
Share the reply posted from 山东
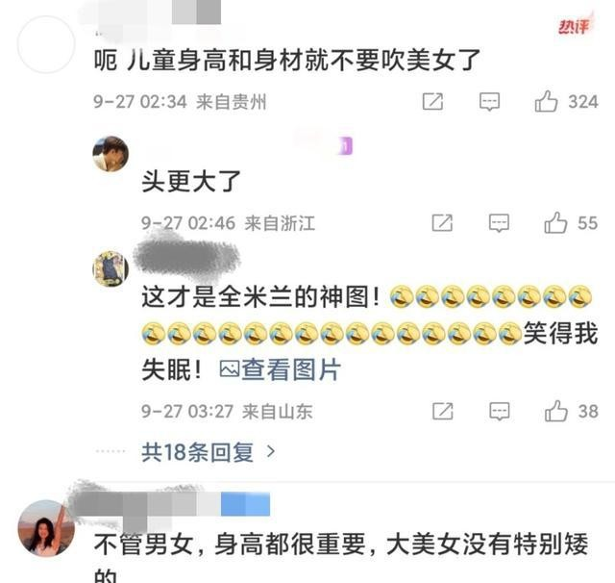(443, 411)
